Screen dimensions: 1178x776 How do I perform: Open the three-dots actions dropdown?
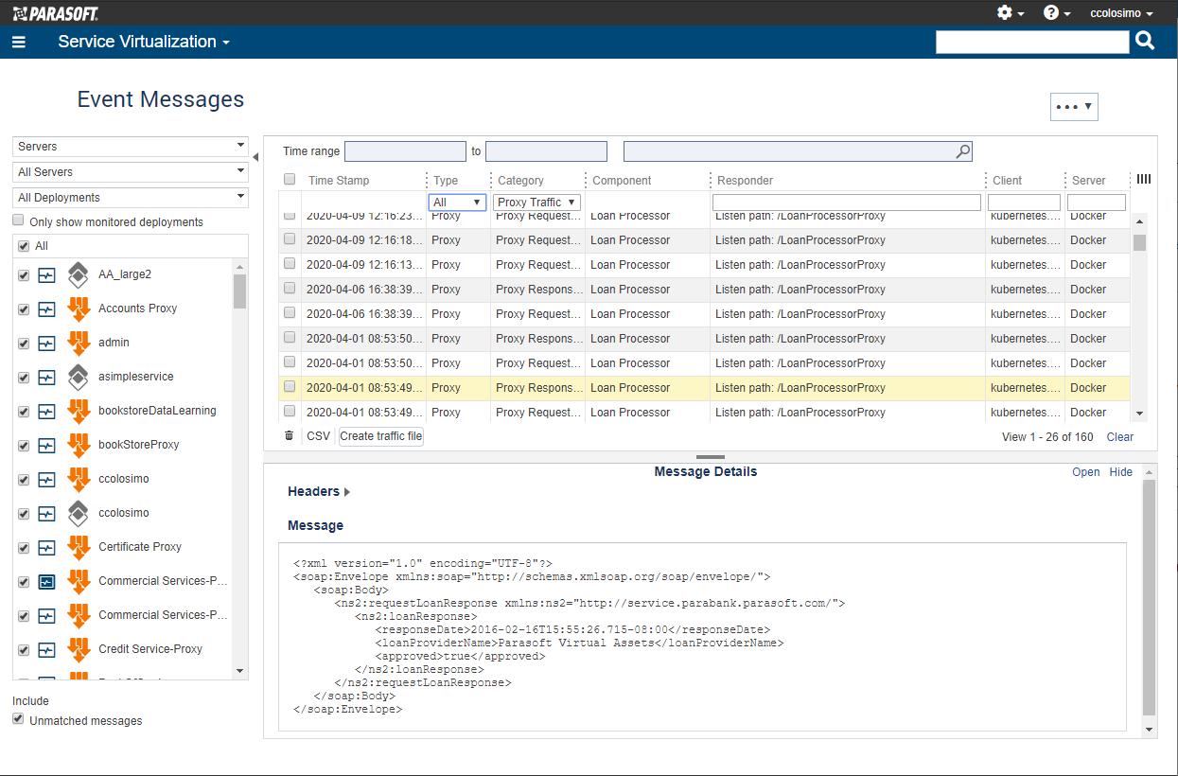click(x=1074, y=107)
